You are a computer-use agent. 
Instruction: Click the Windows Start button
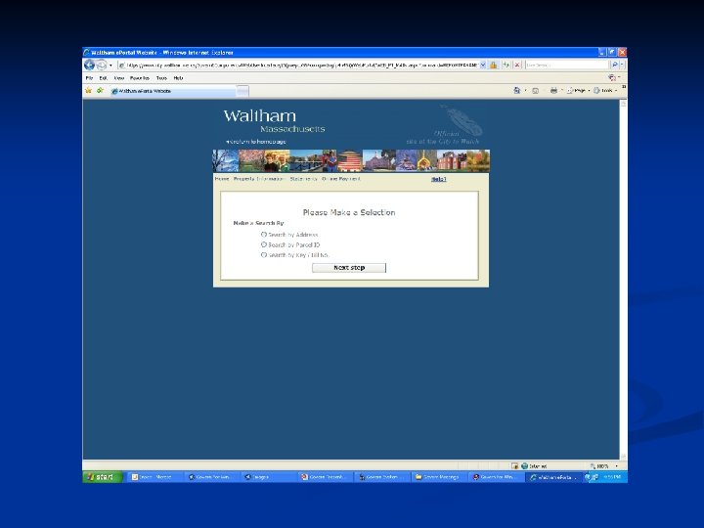(x=103, y=477)
